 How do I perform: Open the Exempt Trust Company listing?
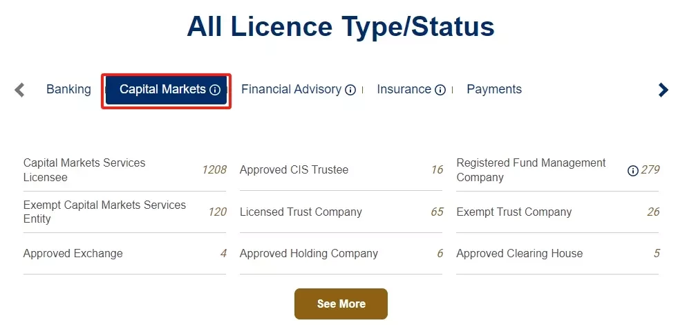558,212
